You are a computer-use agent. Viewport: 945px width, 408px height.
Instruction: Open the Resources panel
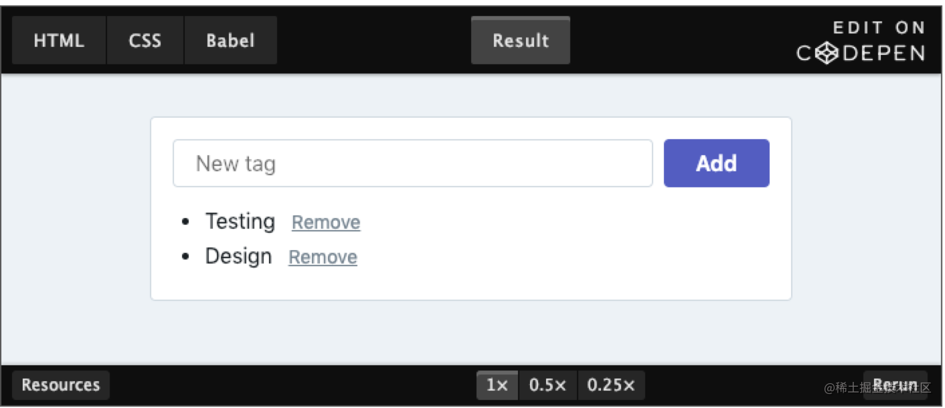tap(60, 385)
